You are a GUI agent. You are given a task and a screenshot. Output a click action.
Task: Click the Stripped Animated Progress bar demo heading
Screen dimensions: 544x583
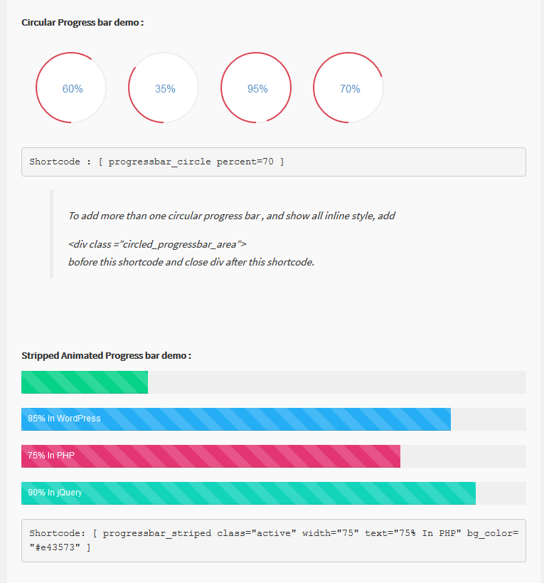point(106,356)
